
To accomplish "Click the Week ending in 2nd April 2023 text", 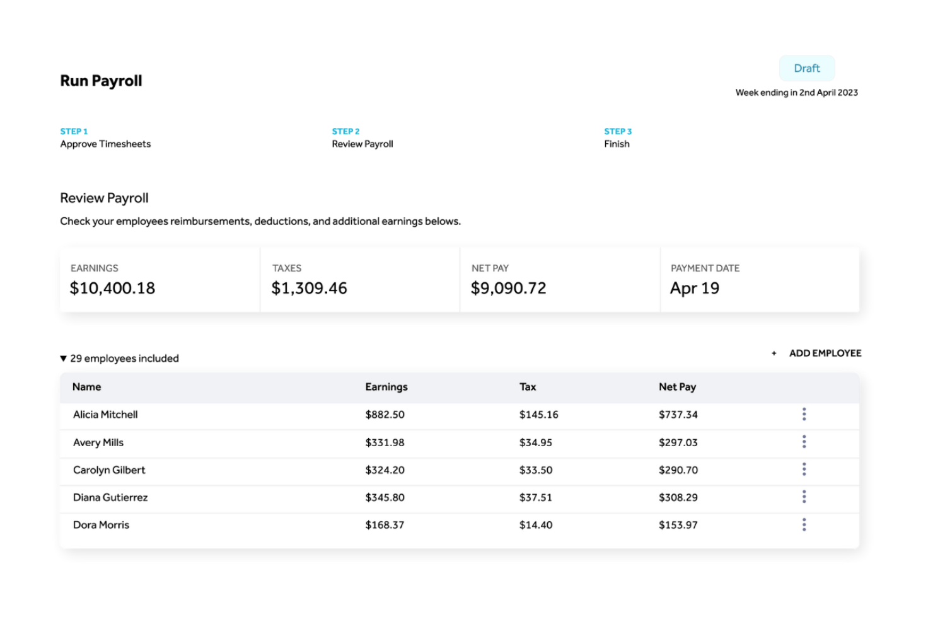I will tap(797, 93).
